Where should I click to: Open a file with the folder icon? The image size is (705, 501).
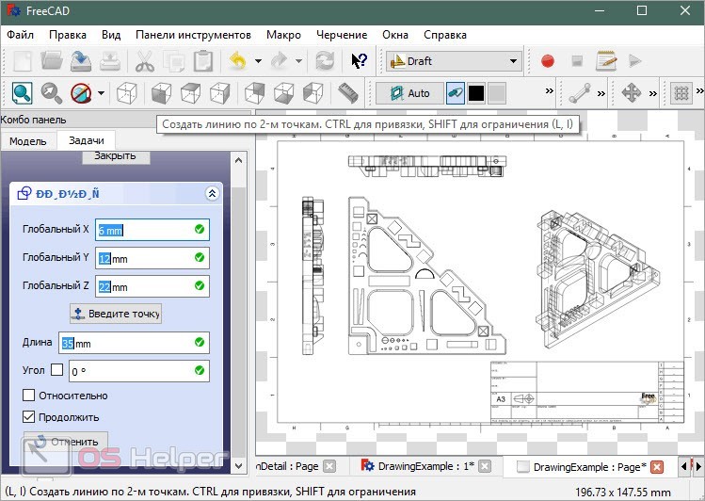[52, 61]
